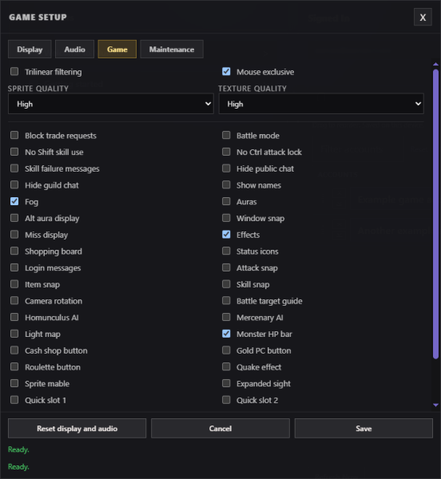The image size is (441, 479).
Task: Uncheck Monster HP bar
Action: click(x=226, y=333)
